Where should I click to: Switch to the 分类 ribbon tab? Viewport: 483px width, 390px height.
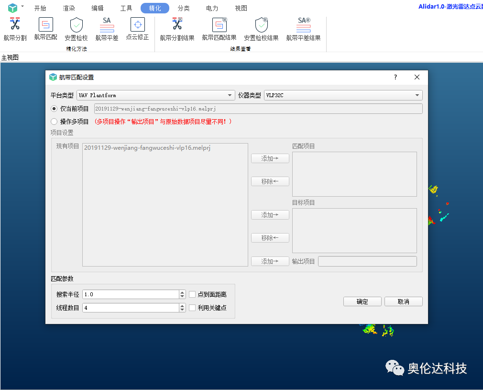pos(183,8)
